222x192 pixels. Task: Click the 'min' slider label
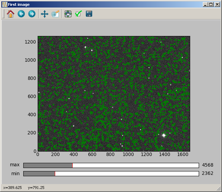(15, 173)
